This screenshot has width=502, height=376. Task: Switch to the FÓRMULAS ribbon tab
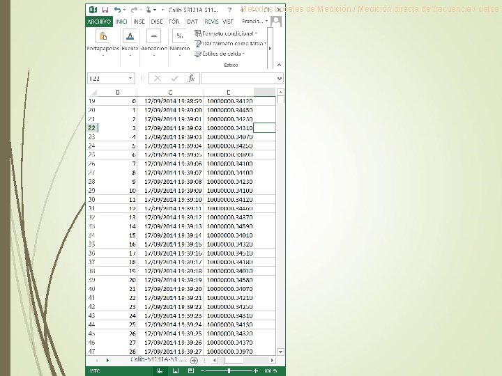pos(174,22)
